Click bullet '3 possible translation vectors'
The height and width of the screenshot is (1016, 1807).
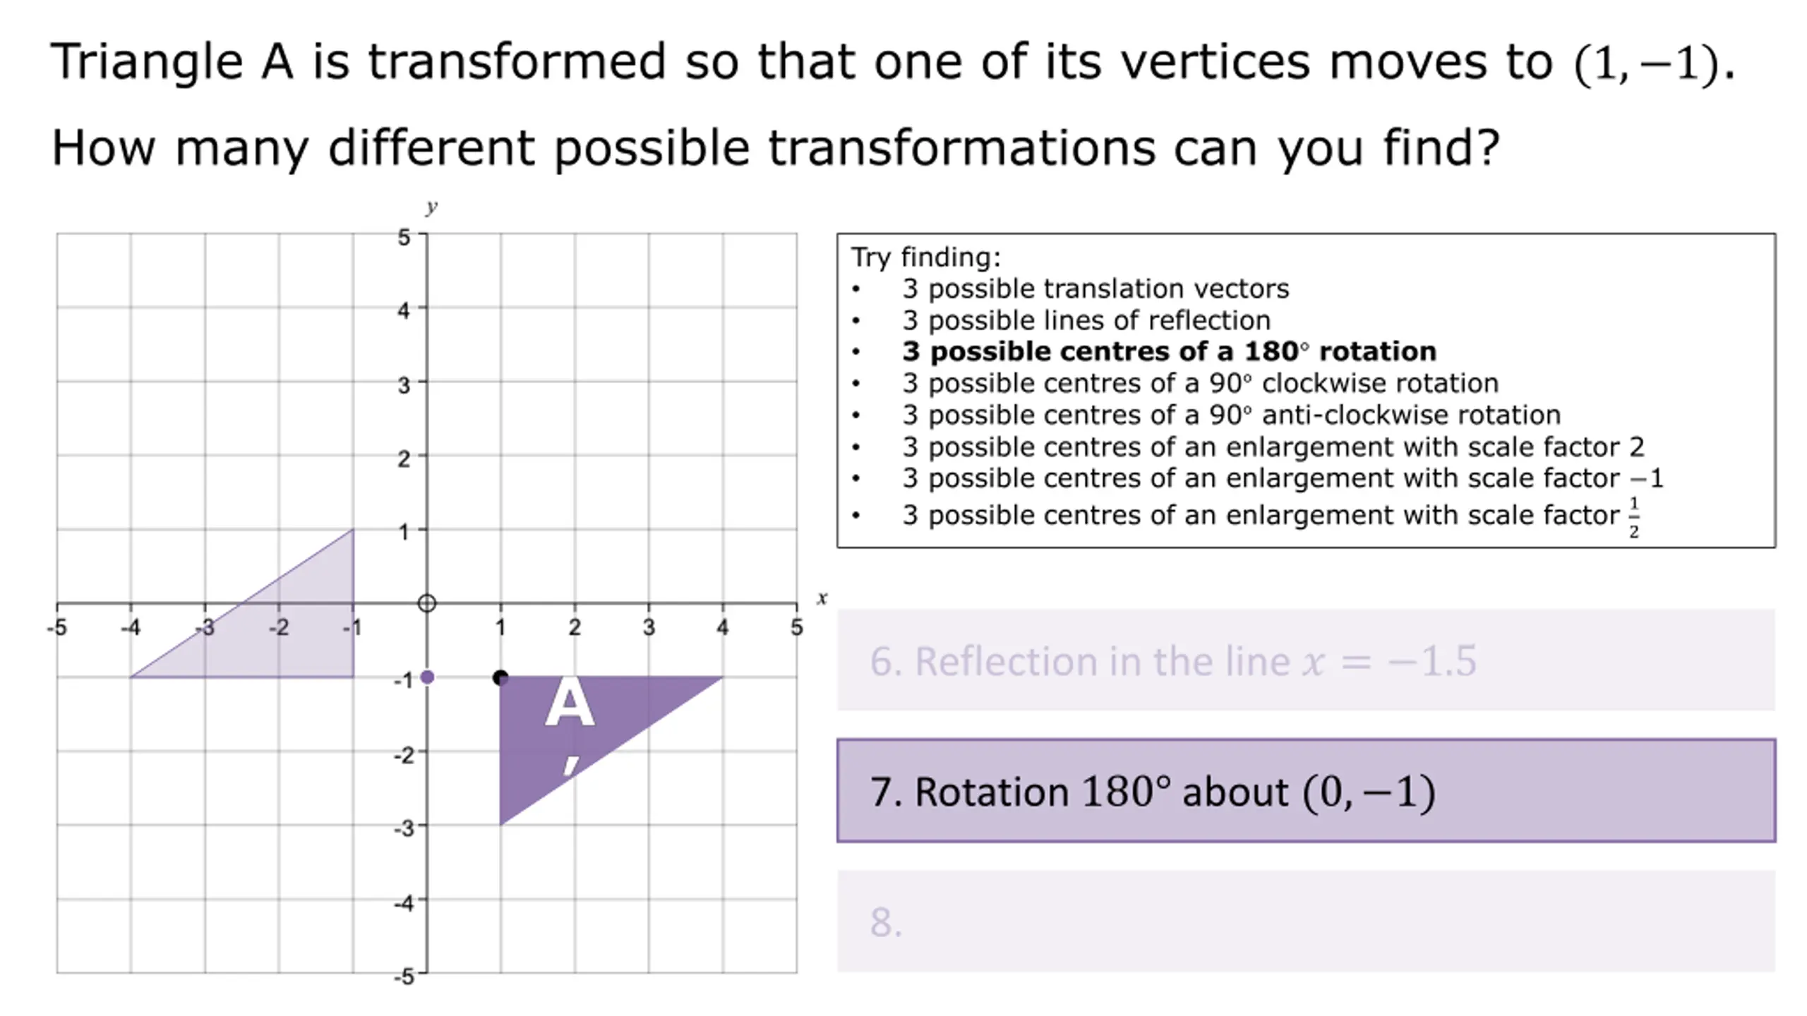[1095, 289]
